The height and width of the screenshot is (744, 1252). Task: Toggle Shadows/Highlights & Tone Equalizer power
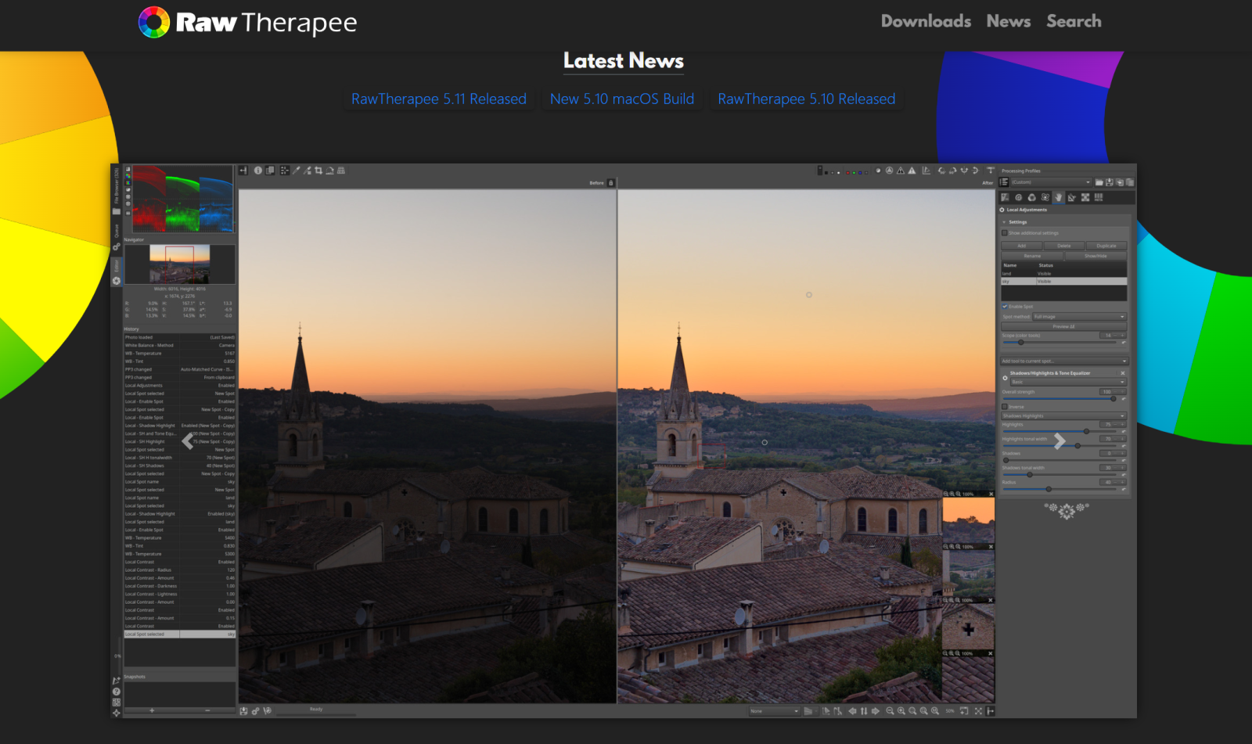point(1005,378)
